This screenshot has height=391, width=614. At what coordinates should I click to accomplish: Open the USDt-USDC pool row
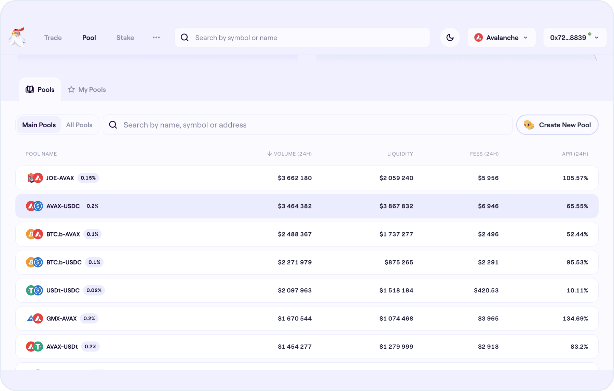(x=307, y=290)
